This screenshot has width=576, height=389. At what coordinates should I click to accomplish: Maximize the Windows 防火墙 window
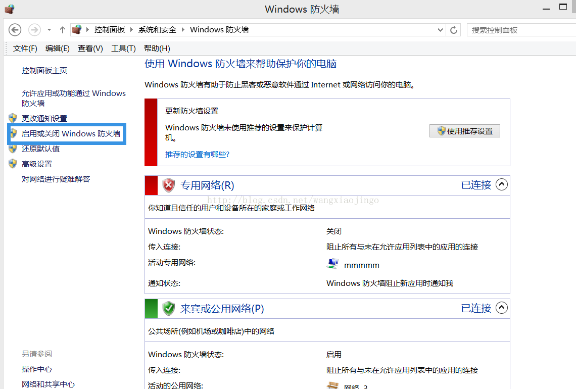(563, 7)
